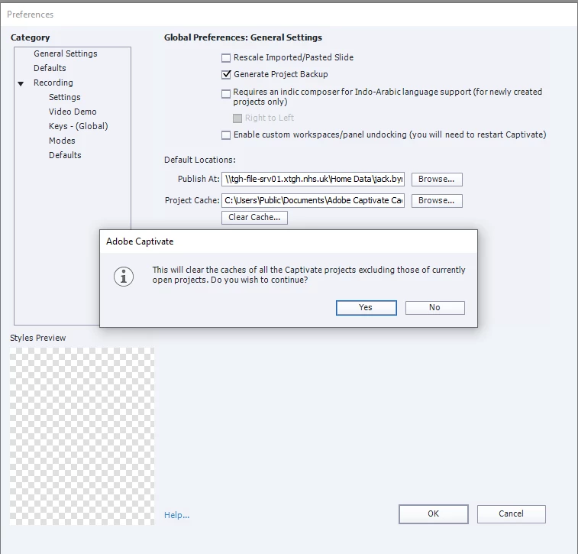This screenshot has width=578, height=554.
Task: Click the Global Preferences: General Settings heading
Action: click(x=243, y=37)
